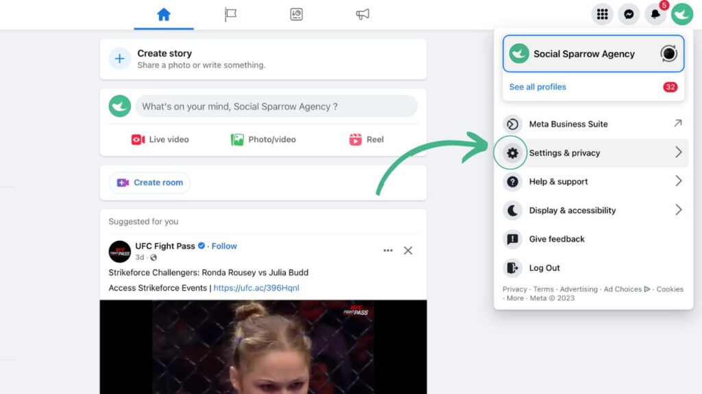Create a new Reel
Image resolution: width=702 pixels, height=394 pixels.
click(x=366, y=140)
